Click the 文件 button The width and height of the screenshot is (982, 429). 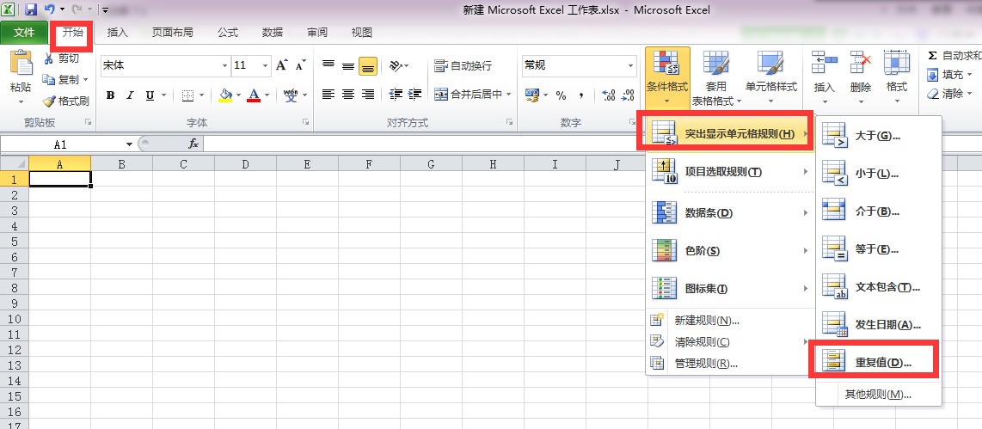[24, 33]
